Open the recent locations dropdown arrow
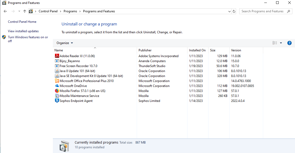 click(x=19, y=11)
